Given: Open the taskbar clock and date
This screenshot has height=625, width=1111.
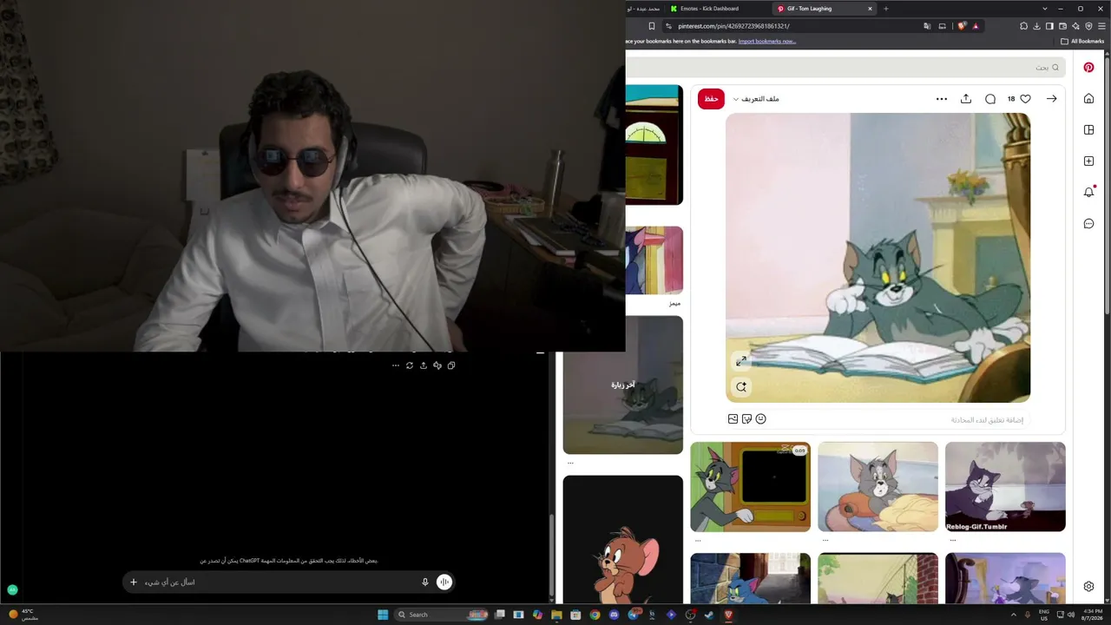Looking at the screenshot, I should point(1092,615).
